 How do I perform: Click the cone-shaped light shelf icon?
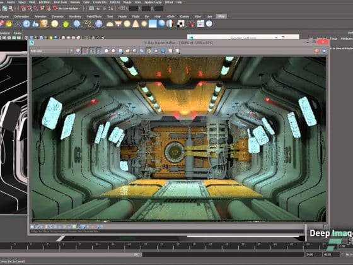136,24
